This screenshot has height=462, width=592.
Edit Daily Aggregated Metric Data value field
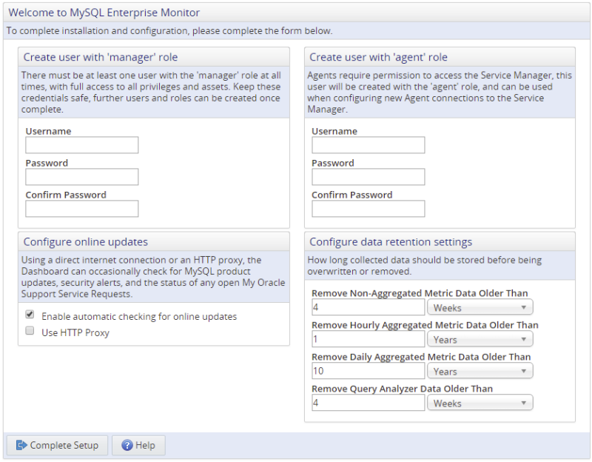(368, 371)
